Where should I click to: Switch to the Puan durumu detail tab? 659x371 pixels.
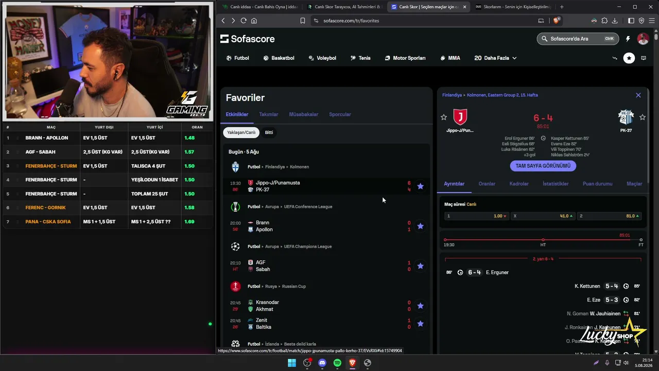point(598,184)
